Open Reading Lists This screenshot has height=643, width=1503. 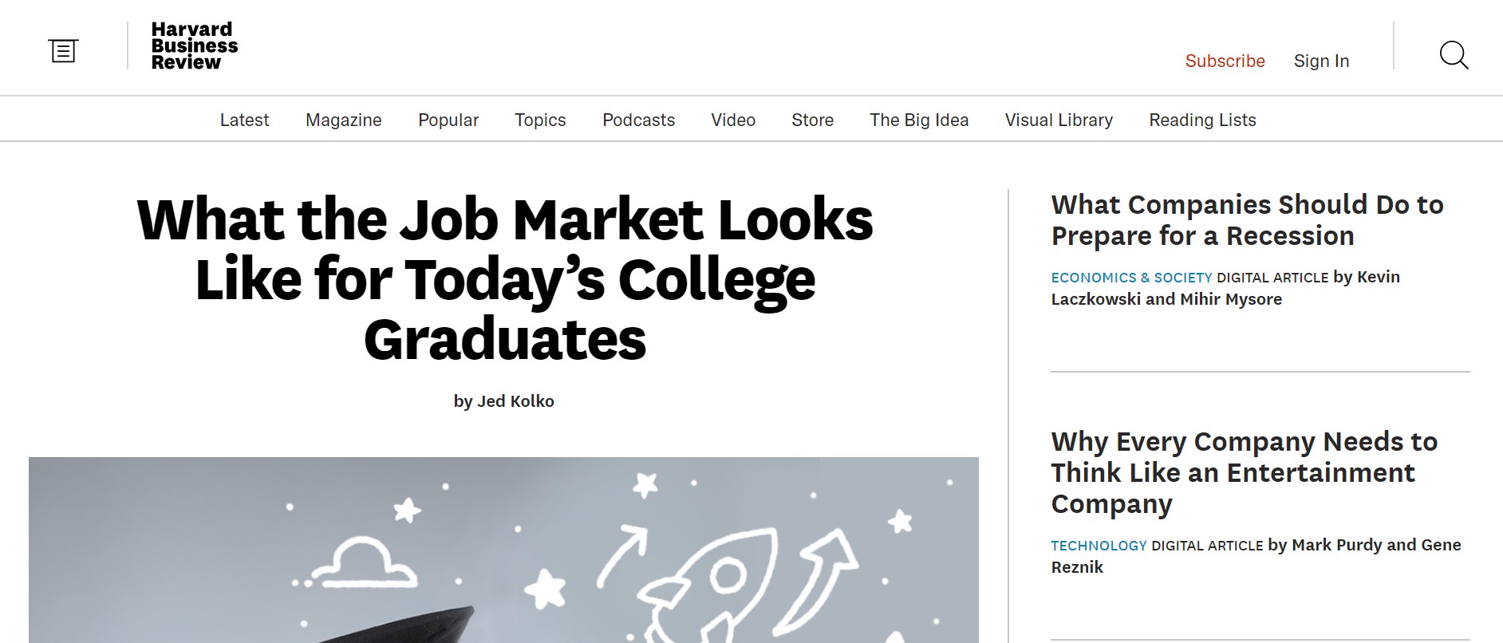pos(1202,120)
